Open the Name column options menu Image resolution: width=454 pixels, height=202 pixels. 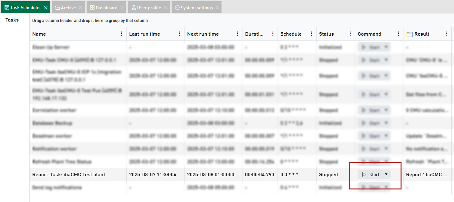click(x=121, y=34)
